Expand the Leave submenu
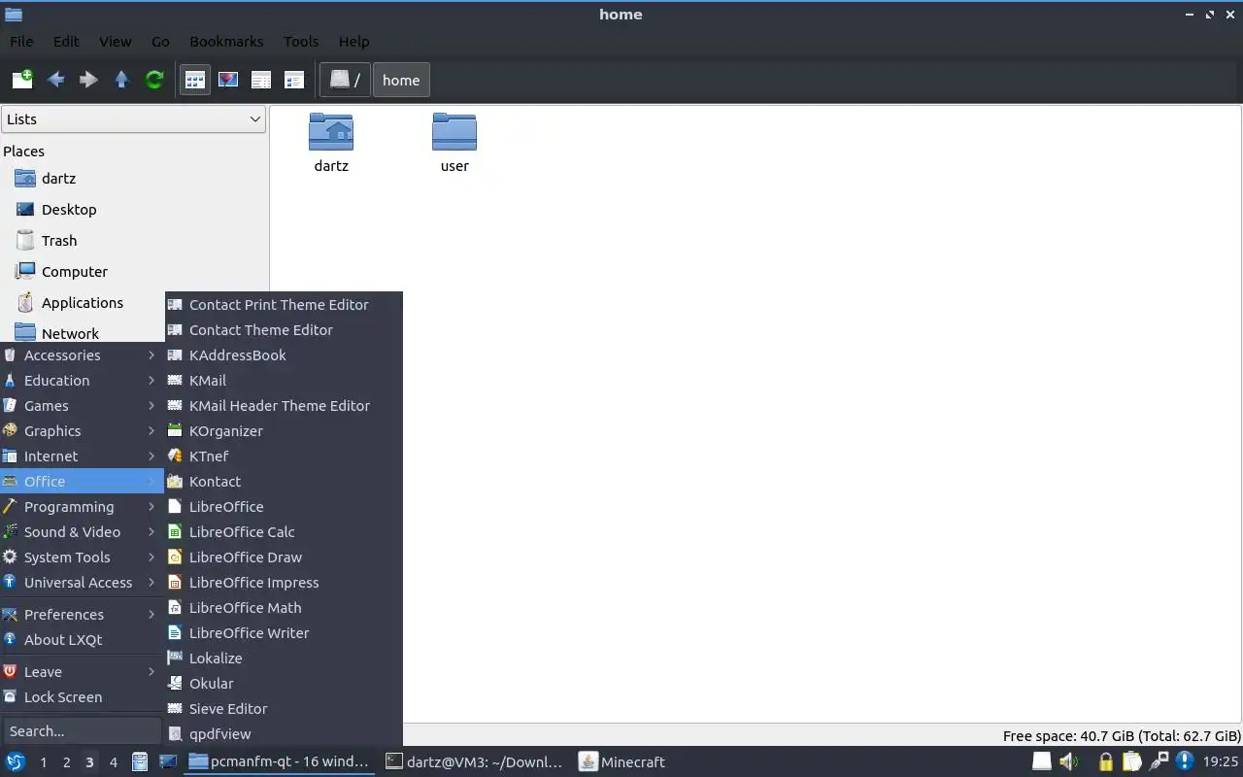 tap(82, 672)
